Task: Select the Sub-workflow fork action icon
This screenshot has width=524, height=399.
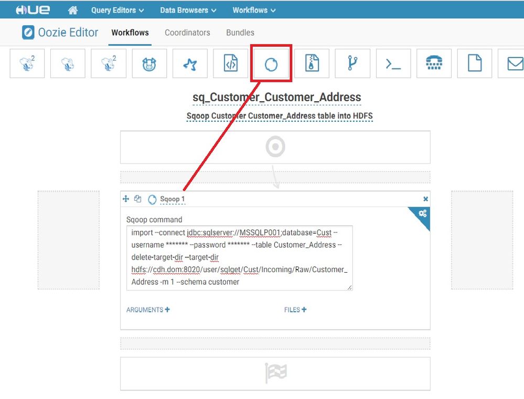Action: point(352,63)
